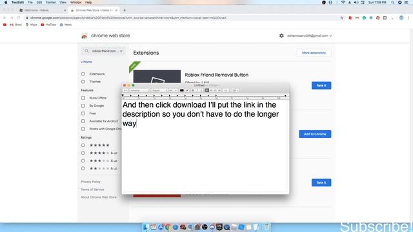Open the Chrome three-dot menu
This screenshot has height=232, width=413.
[x=408, y=18]
